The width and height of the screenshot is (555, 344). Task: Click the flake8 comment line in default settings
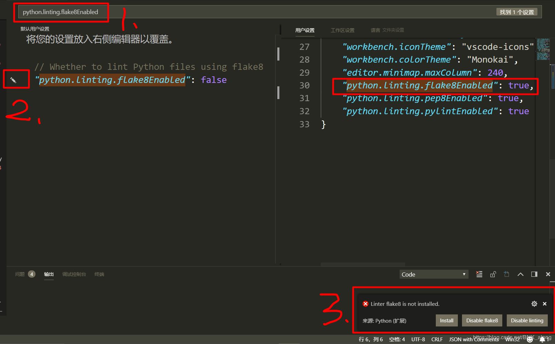pos(149,67)
